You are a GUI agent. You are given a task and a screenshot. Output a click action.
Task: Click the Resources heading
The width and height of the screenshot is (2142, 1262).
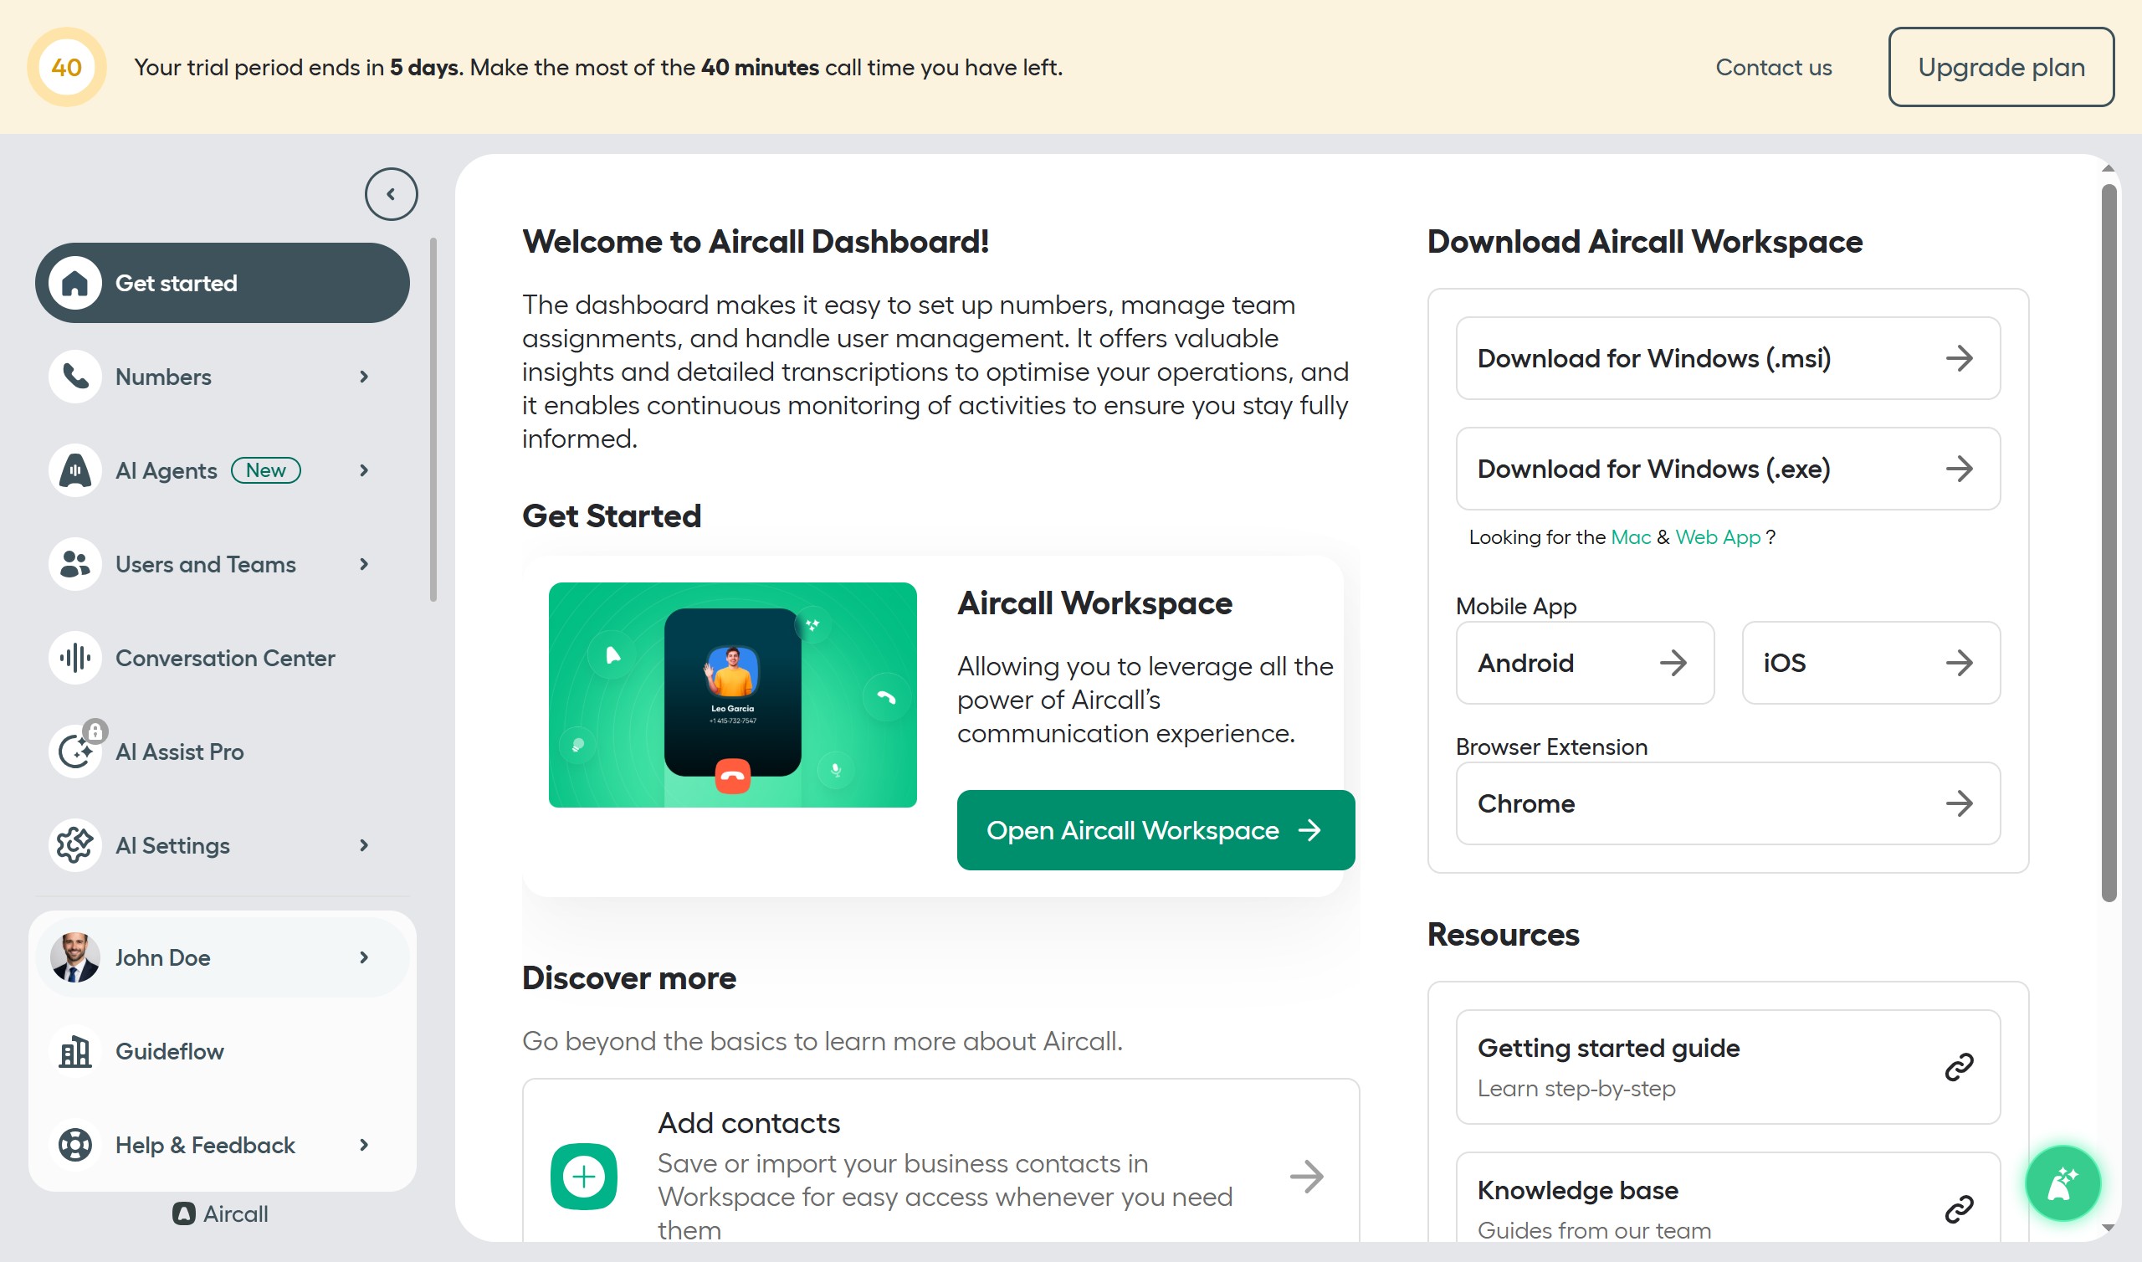(1503, 935)
